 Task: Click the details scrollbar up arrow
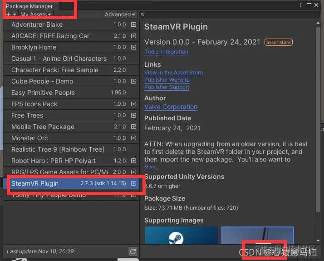[x=318, y=23]
